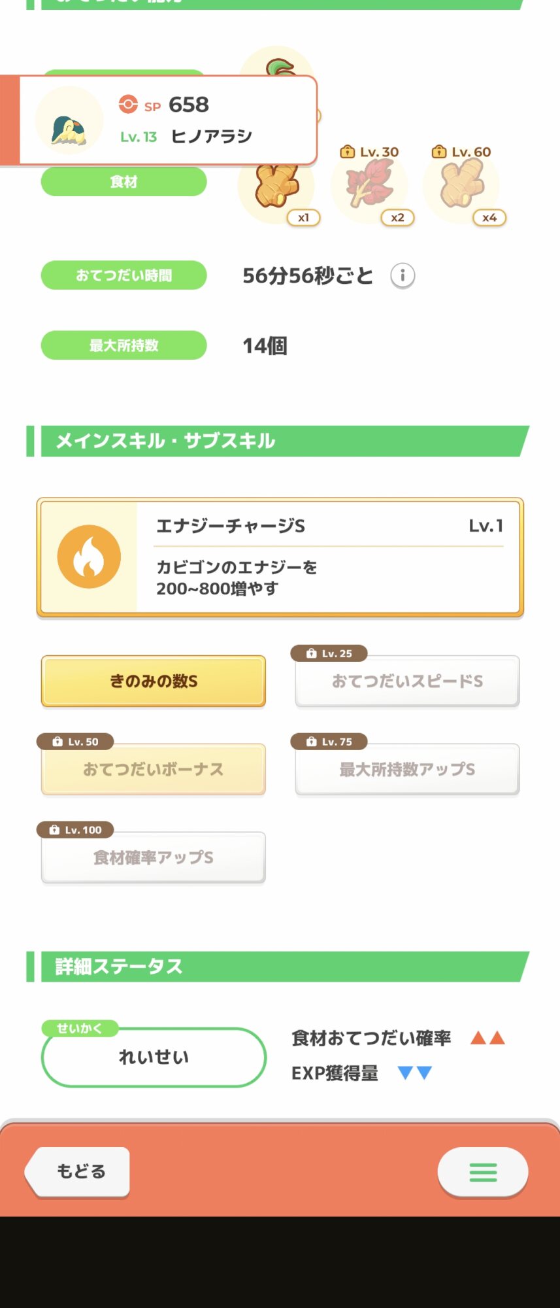Tap the locked おてつだいスピードS sub skill

[407, 681]
